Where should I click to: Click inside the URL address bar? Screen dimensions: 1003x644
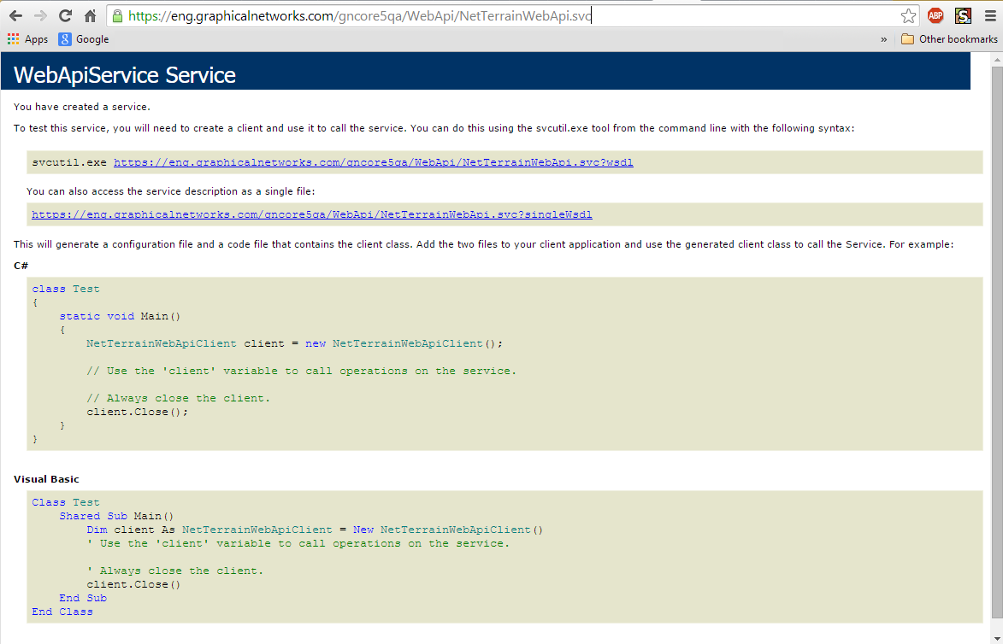[x=513, y=15]
